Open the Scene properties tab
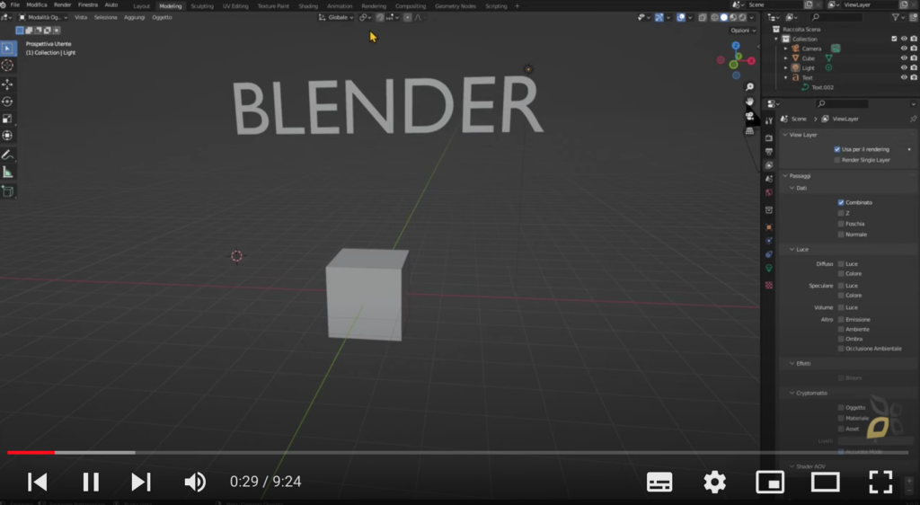 pyautogui.click(x=769, y=179)
